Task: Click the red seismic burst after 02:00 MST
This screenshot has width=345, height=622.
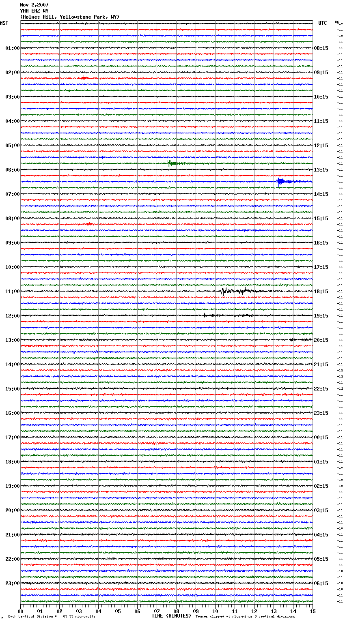Action: click(84, 78)
